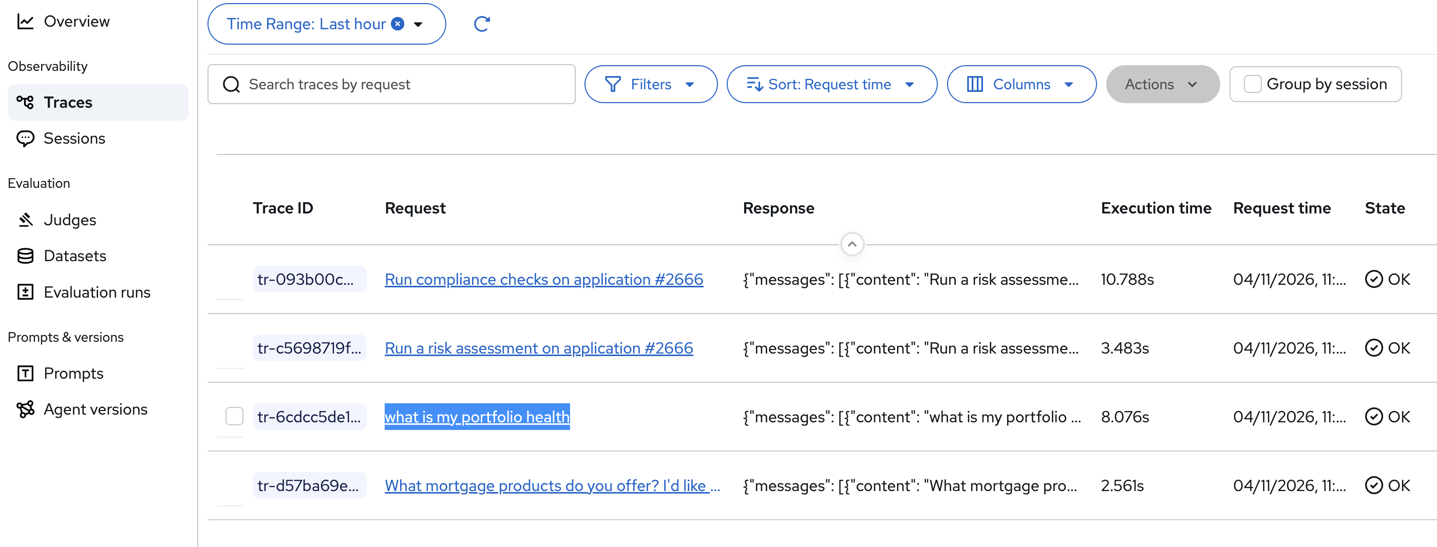This screenshot has height=547, width=1437.
Task: Open 'Run compliance checks on application #2666' trace
Action: tap(543, 279)
